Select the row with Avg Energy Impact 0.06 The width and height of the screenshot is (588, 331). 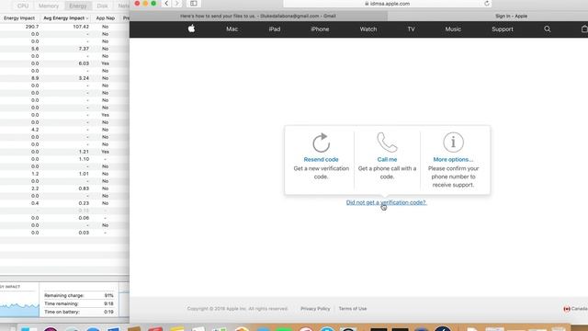pyautogui.click(x=64, y=218)
